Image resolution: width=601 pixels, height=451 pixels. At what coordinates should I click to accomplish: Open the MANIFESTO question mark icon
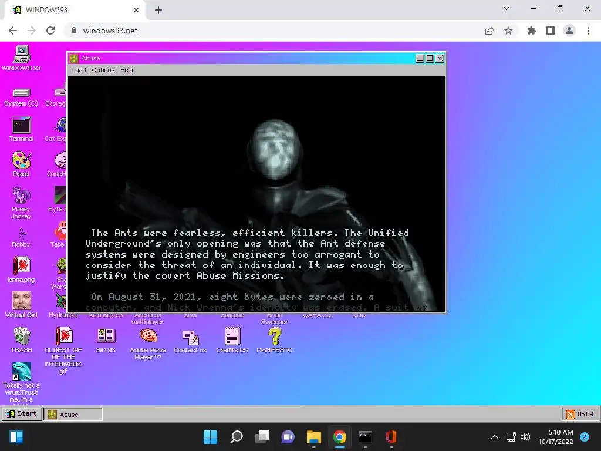coord(275,340)
